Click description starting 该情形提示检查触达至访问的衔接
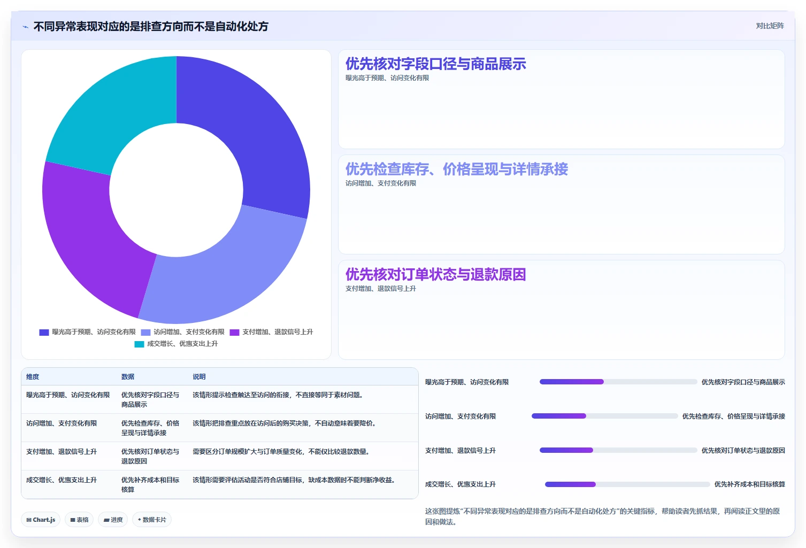 (x=279, y=395)
